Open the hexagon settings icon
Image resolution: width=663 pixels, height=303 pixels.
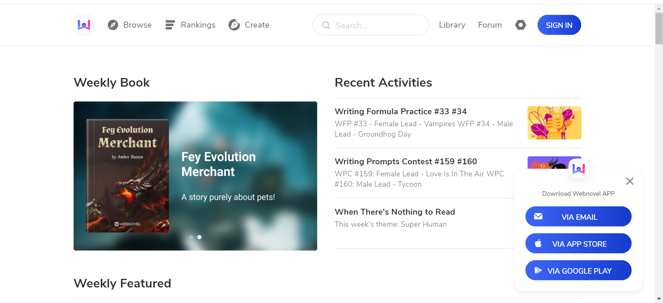(520, 25)
